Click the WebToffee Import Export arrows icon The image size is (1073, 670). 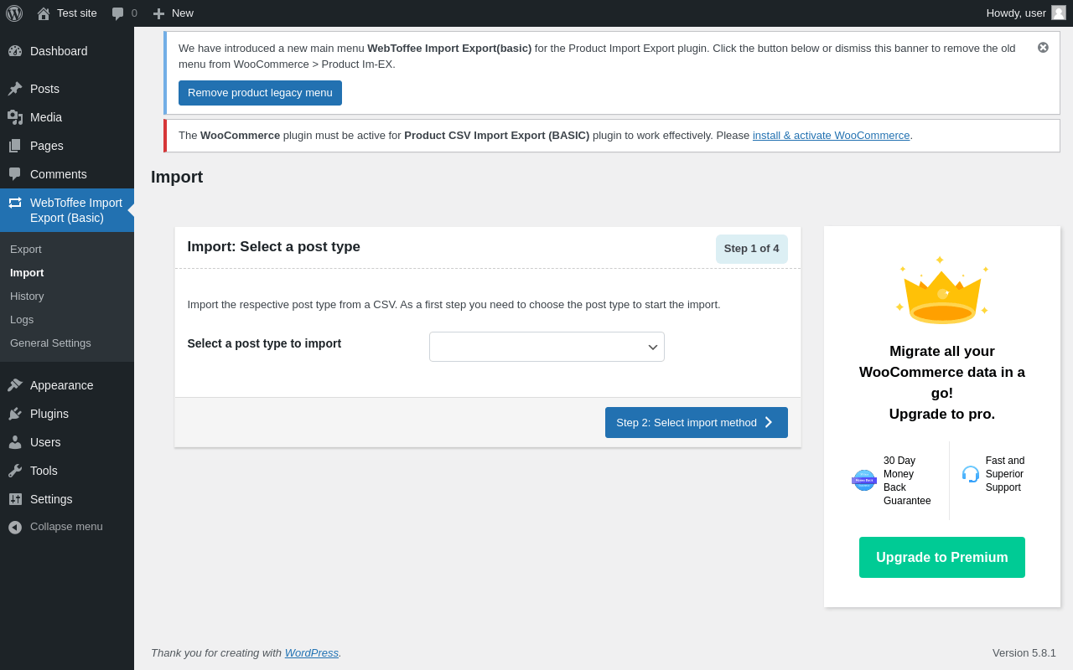(15, 203)
